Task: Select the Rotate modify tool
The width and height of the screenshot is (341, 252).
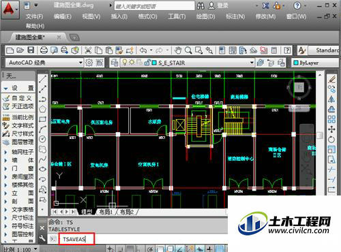Action: click(332, 139)
